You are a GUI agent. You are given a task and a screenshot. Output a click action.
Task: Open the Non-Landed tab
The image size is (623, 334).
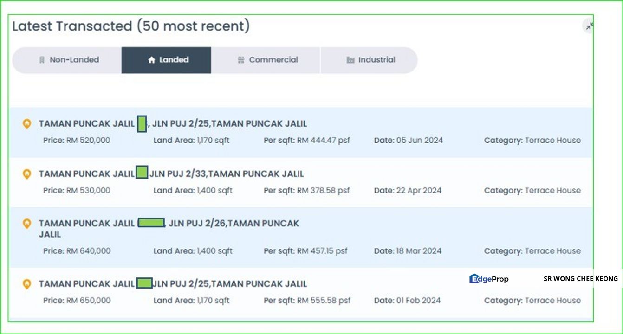pos(67,60)
